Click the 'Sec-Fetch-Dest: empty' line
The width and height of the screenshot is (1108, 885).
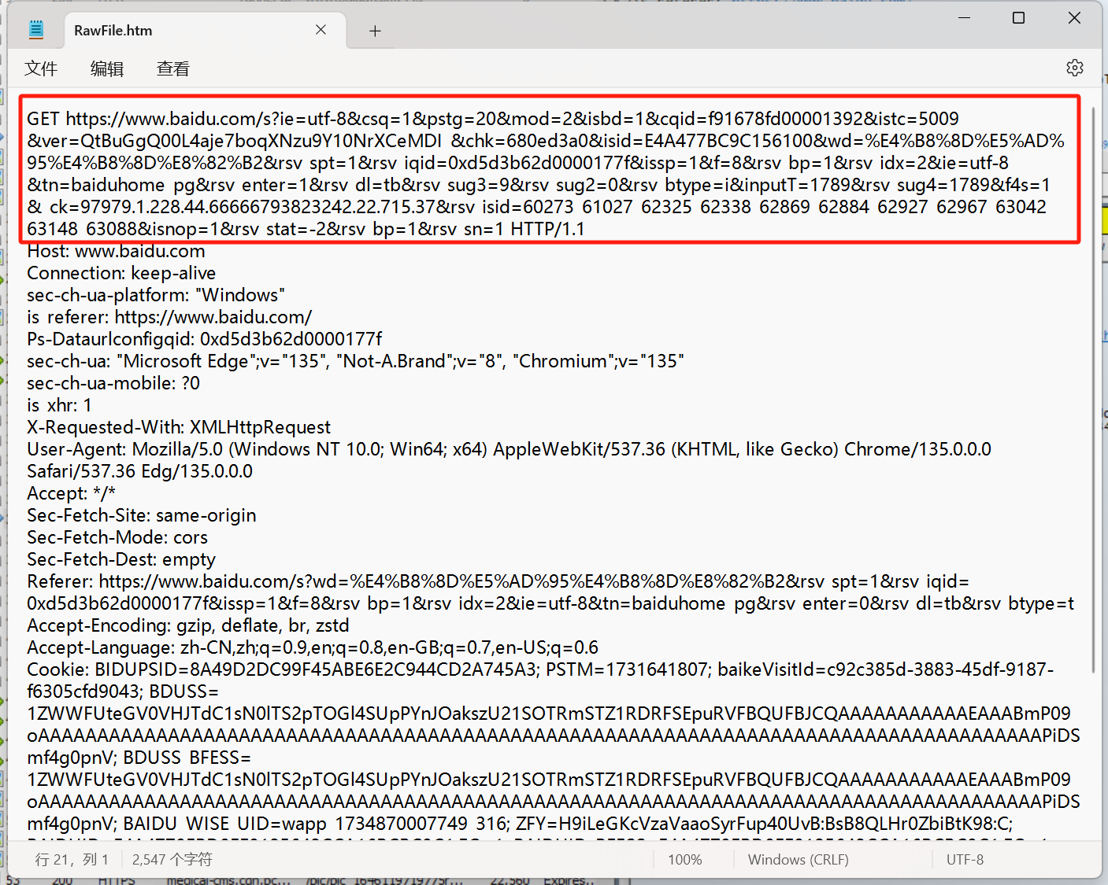click(x=121, y=559)
